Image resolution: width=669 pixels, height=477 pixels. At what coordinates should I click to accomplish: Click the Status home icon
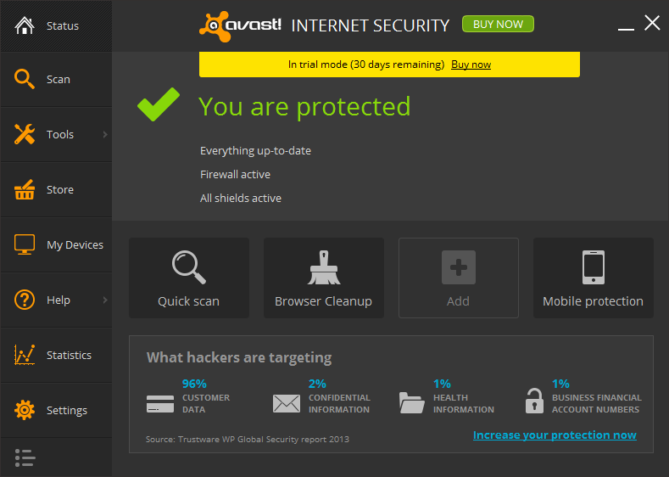[25, 25]
